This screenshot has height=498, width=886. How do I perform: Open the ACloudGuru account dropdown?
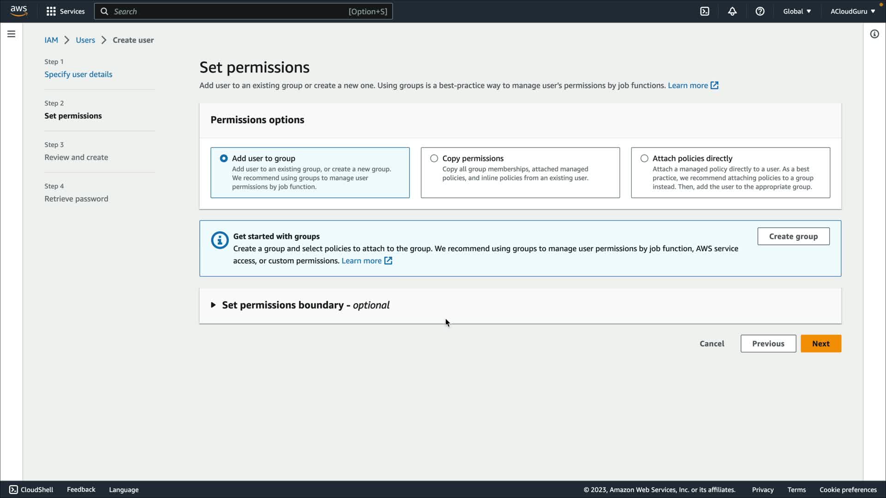[x=853, y=12]
